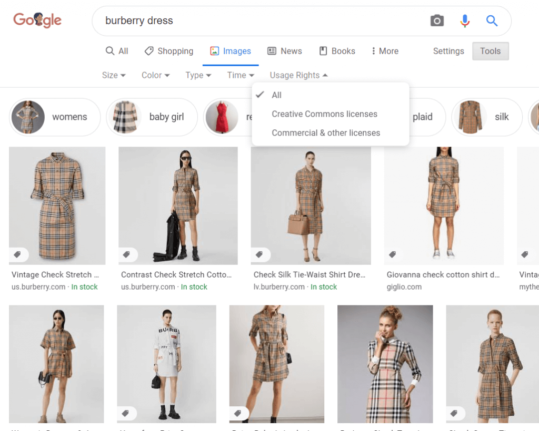The width and height of the screenshot is (539, 431).
Task: Click the Shopping tag icon
Action: pyautogui.click(x=149, y=51)
